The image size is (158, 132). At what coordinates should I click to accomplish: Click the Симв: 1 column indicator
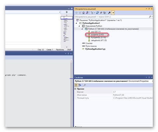tap(50, 50)
